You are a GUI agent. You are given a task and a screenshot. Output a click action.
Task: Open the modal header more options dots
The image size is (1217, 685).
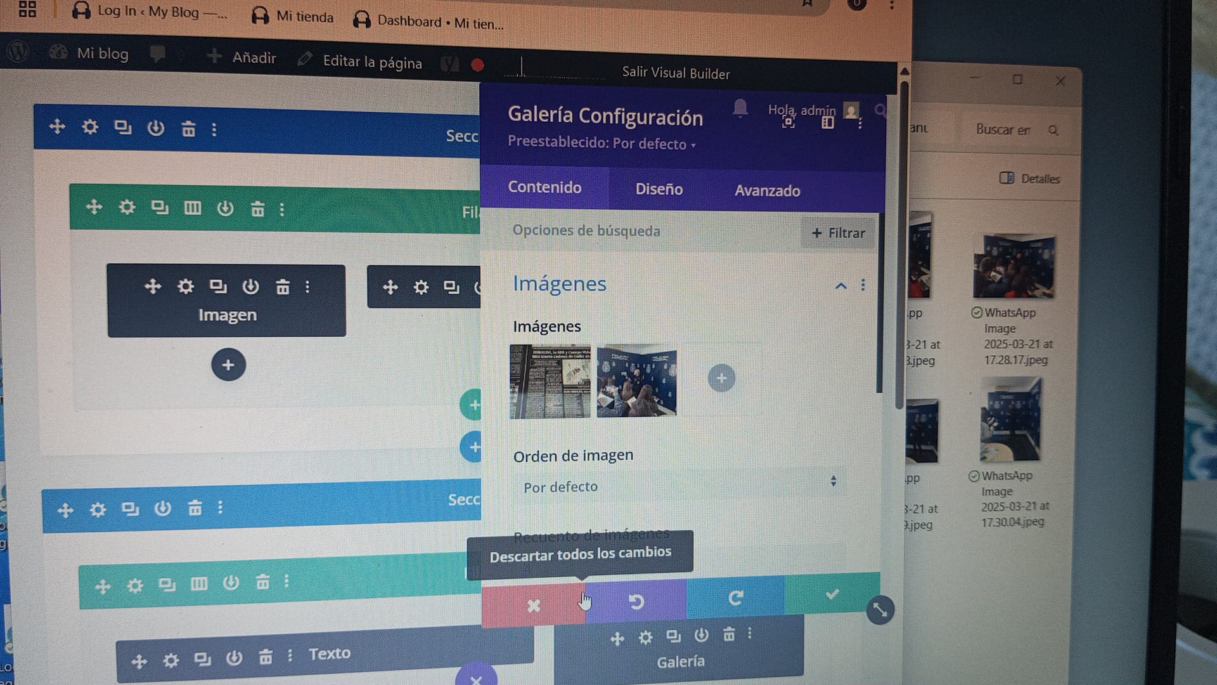click(860, 124)
